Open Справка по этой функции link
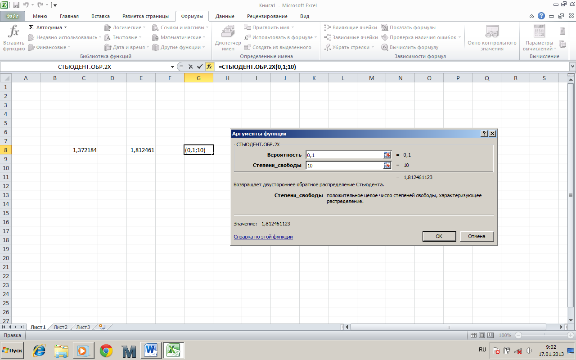 [x=263, y=237]
